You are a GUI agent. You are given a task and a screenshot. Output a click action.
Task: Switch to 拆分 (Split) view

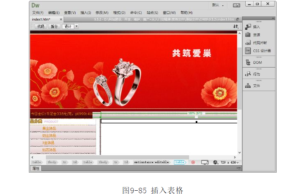click(x=54, y=26)
